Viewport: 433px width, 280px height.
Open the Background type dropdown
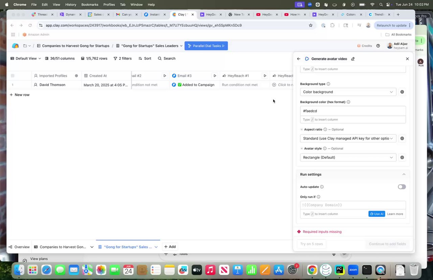(348, 92)
